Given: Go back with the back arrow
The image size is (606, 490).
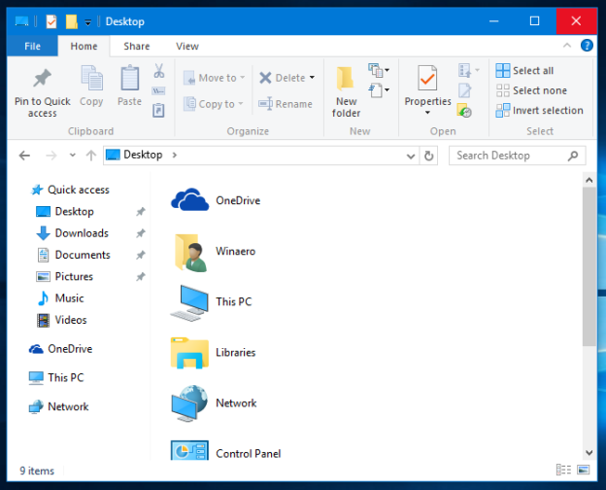Looking at the screenshot, I should 24,156.
